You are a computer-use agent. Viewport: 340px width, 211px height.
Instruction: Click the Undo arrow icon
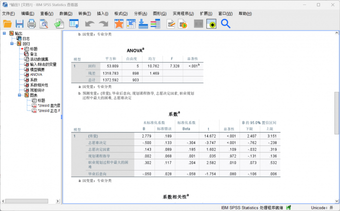click(89, 23)
